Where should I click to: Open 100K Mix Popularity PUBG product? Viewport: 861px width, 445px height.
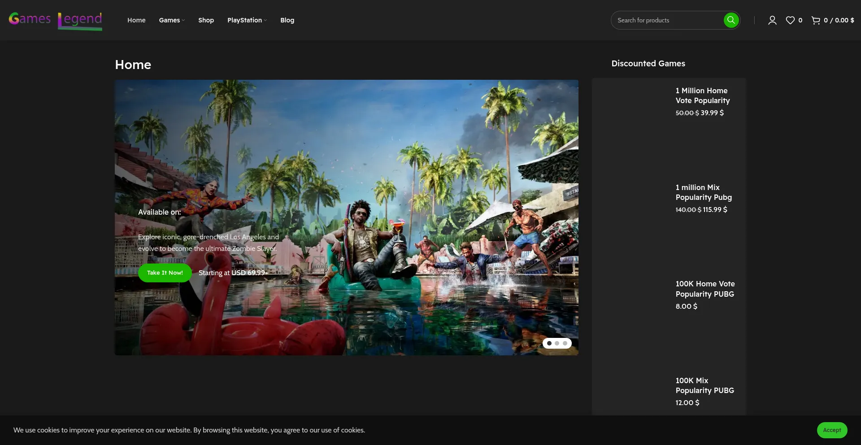point(705,385)
